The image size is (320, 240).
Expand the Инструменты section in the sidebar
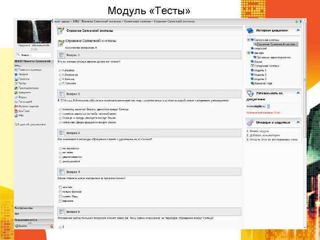point(34,208)
